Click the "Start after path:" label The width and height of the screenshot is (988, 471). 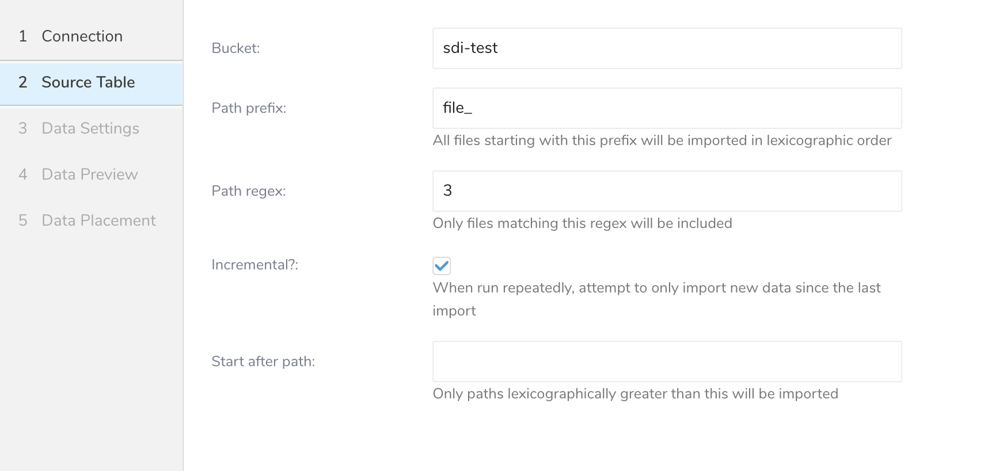tap(263, 362)
